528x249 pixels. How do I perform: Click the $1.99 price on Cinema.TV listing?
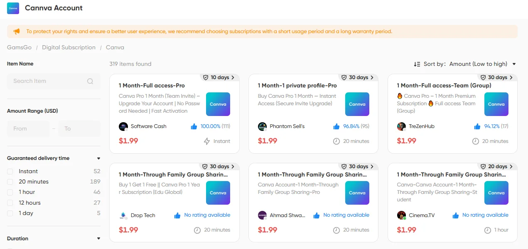[x=406, y=230]
